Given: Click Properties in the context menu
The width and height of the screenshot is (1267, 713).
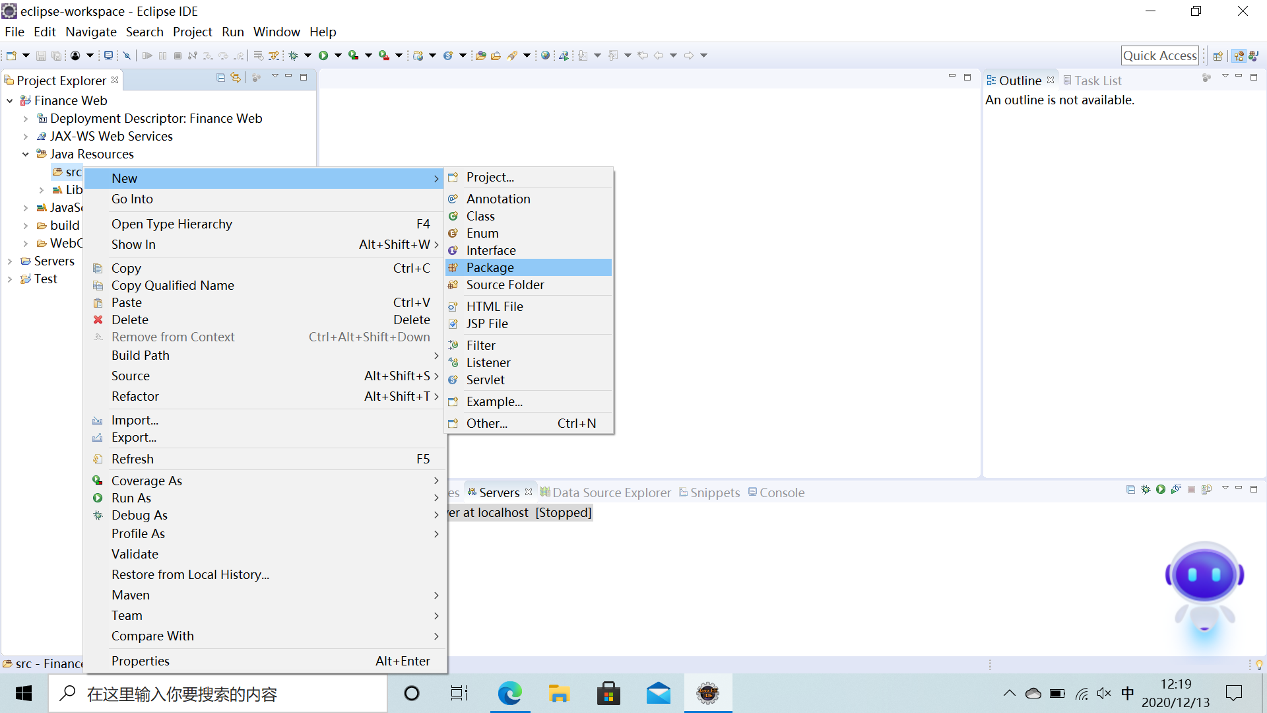Looking at the screenshot, I should pyautogui.click(x=265, y=661).
